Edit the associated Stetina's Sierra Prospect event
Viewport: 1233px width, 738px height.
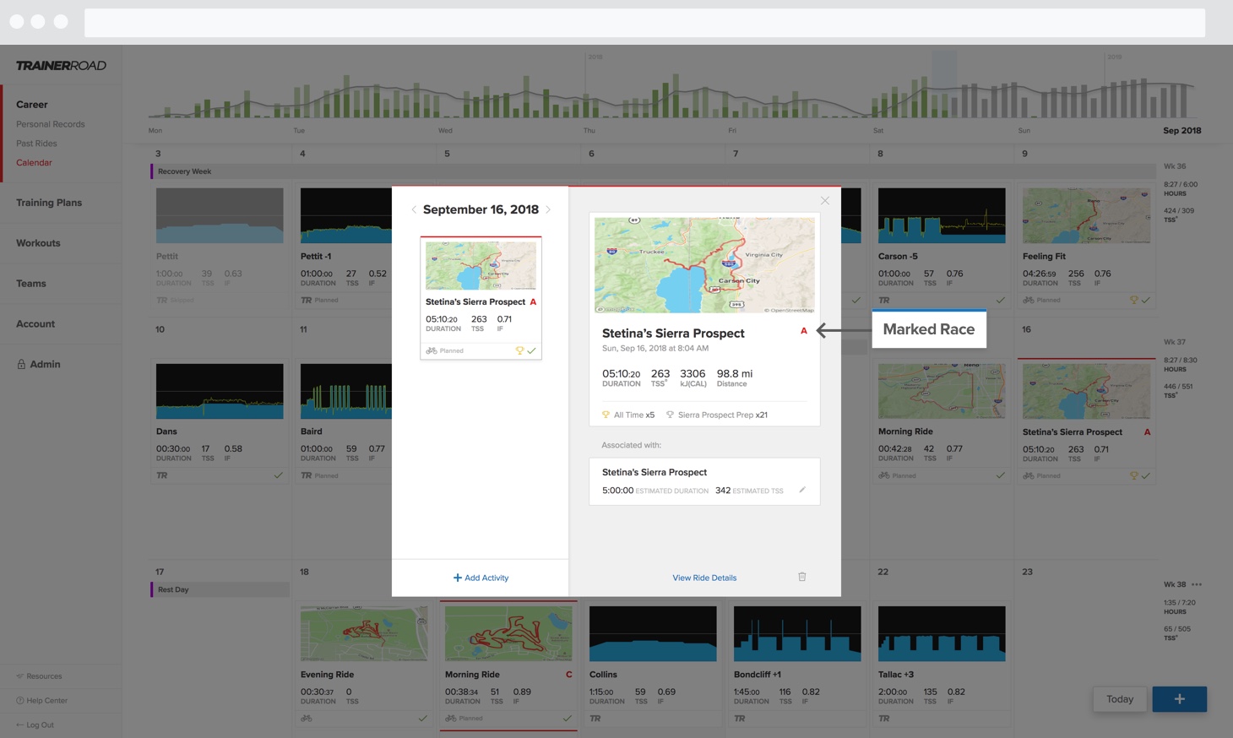click(802, 490)
